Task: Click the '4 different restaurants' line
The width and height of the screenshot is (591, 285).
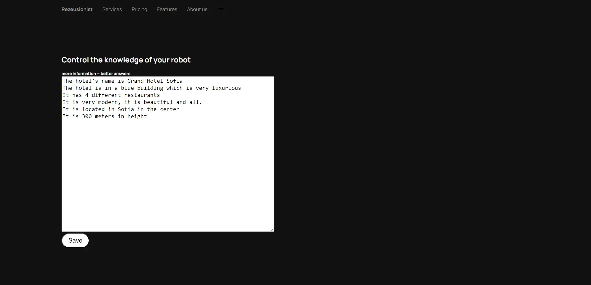Action: pos(111,95)
